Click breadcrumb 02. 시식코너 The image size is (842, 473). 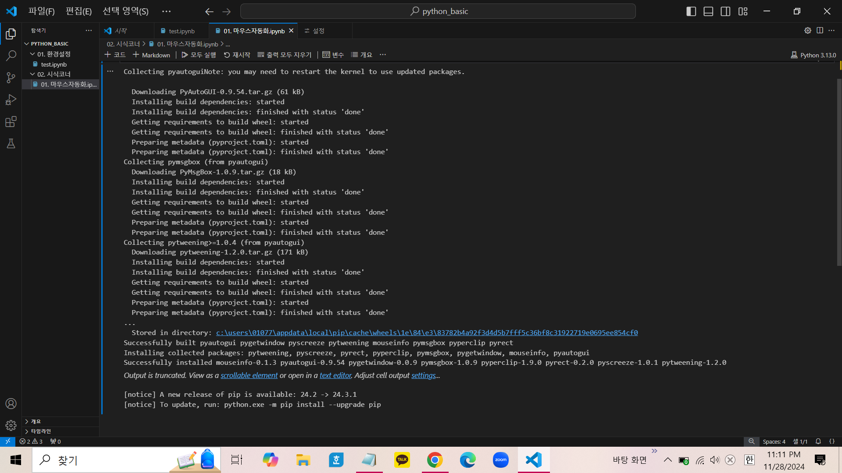pos(123,44)
